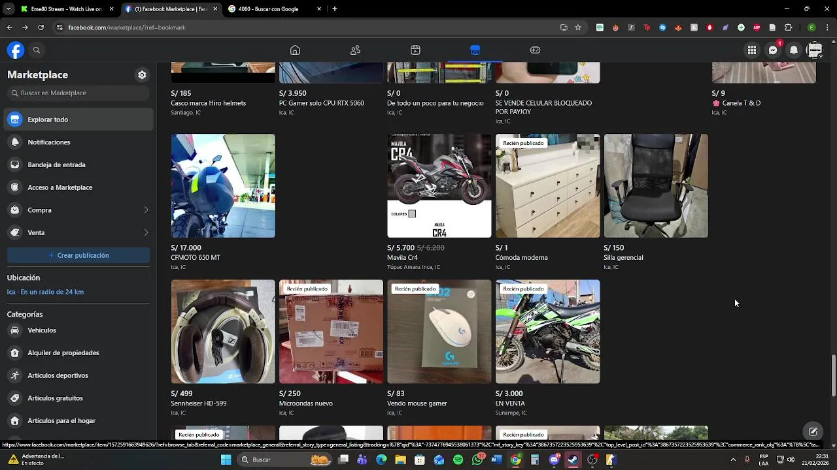Viewport: 837px width, 470px height.
Task: Open the notifications bell icon
Action: 794,50
